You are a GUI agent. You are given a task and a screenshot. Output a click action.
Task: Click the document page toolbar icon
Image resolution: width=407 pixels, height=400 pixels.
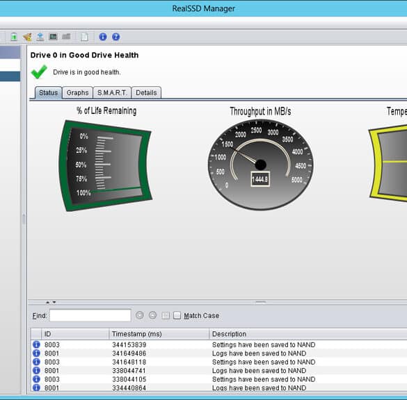[84, 37]
